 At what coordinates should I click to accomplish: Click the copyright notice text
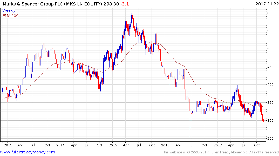click(x=220, y=152)
